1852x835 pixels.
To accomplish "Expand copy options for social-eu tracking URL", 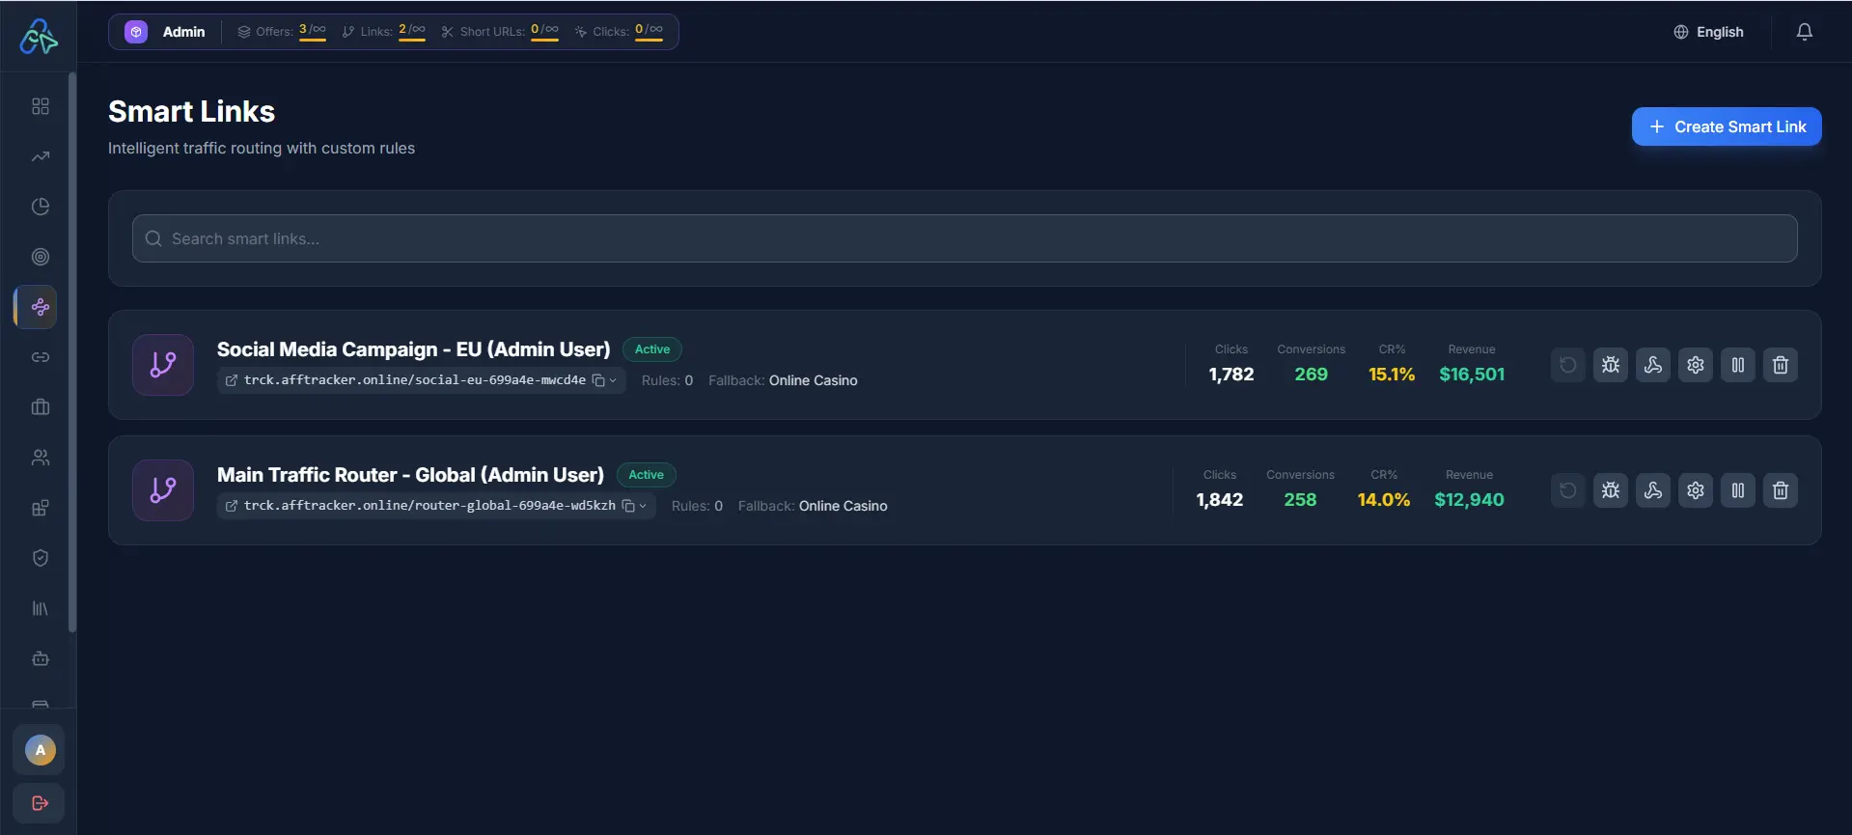I will pyautogui.click(x=605, y=380).
